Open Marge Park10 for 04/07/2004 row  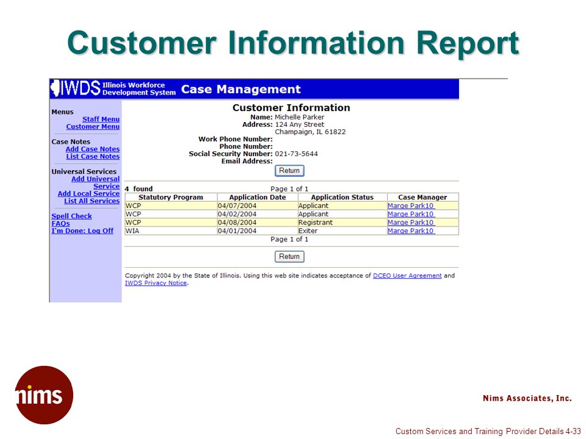pyautogui.click(x=411, y=205)
